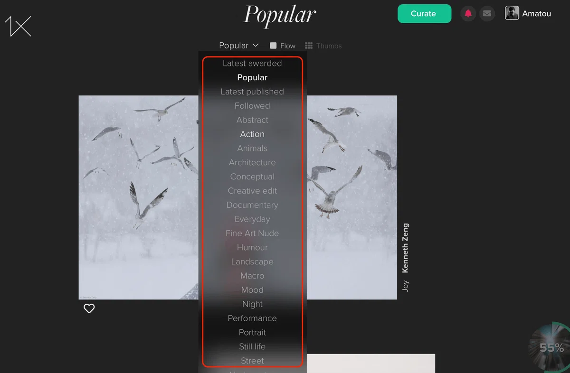Viewport: 570px width, 373px height.
Task: Select the Followed option
Action: pos(252,106)
